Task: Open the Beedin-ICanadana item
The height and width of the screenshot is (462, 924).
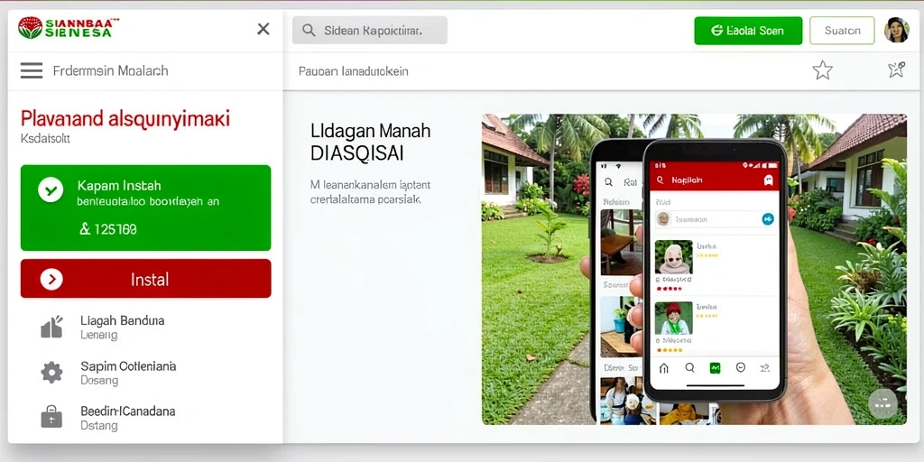Action: click(127, 418)
